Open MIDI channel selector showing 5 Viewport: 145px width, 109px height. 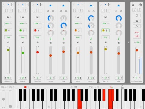(23, 30)
